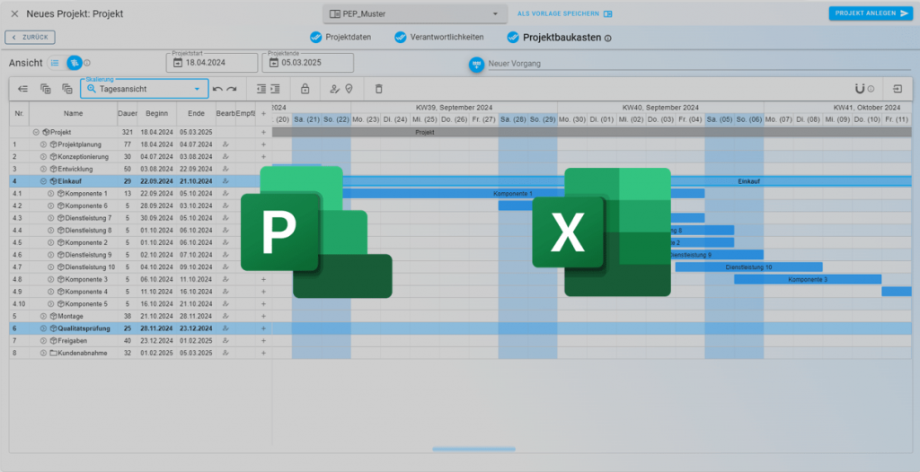Click the blue Neuer Vorgang add icon
Viewport: 920px width, 472px height.
476,64
